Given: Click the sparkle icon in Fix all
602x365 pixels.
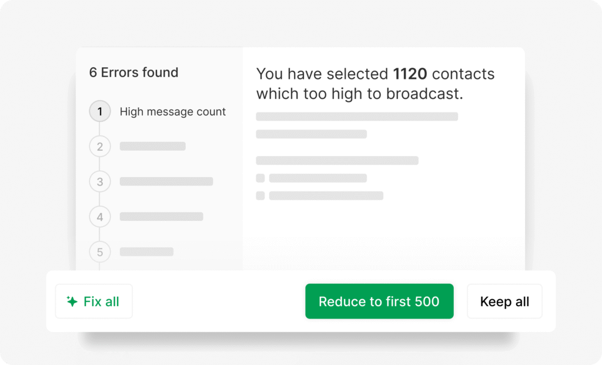Looking at the screenshot, I should 72,301.
